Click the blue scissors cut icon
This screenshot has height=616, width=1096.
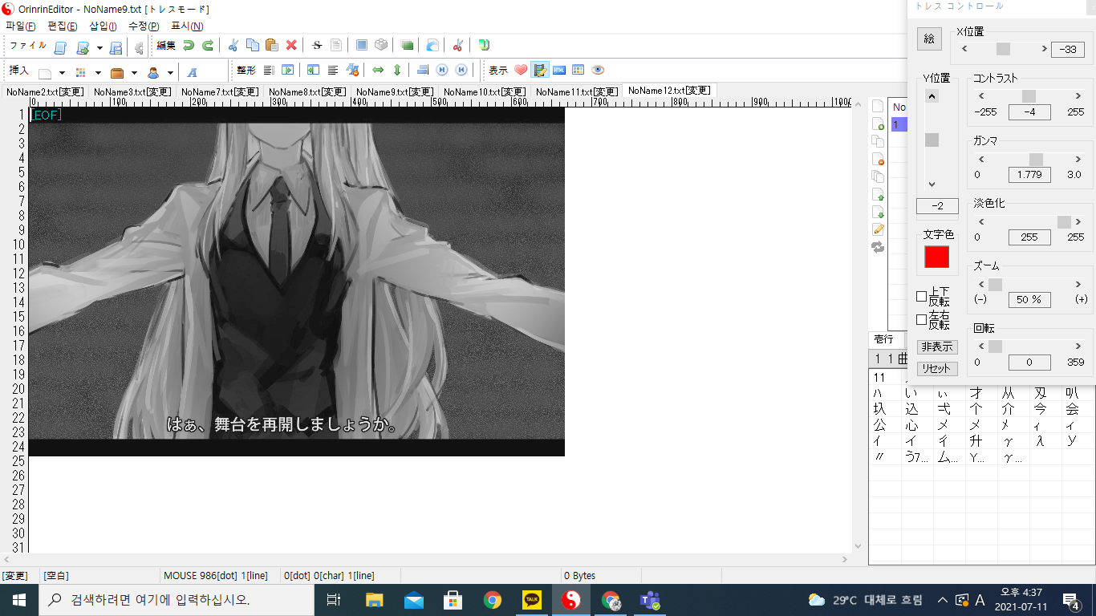pyautogui.click(x=233, y=46)
